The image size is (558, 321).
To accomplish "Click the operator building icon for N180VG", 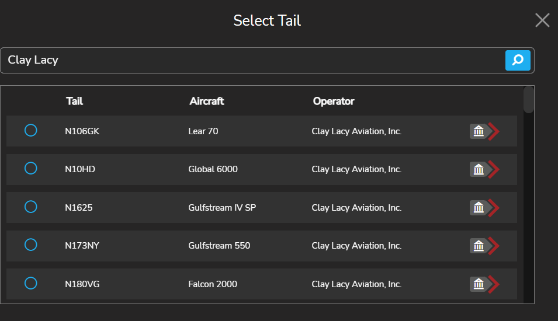I will point(479,284).
